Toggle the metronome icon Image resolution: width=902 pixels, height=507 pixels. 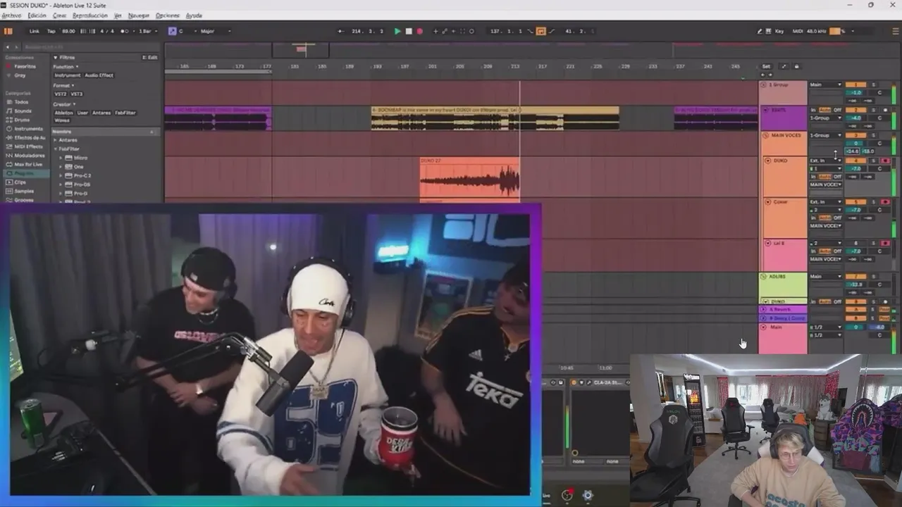click(125, 31)
